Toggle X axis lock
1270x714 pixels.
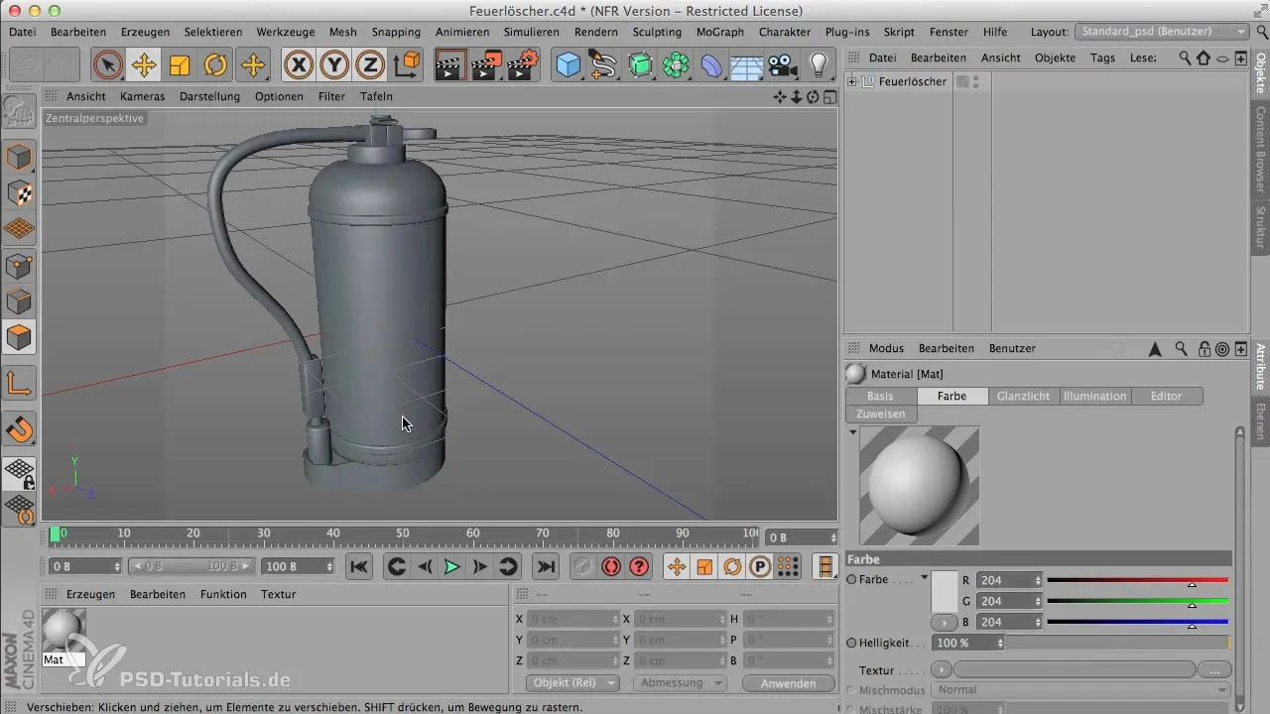[x=299, y=65]
